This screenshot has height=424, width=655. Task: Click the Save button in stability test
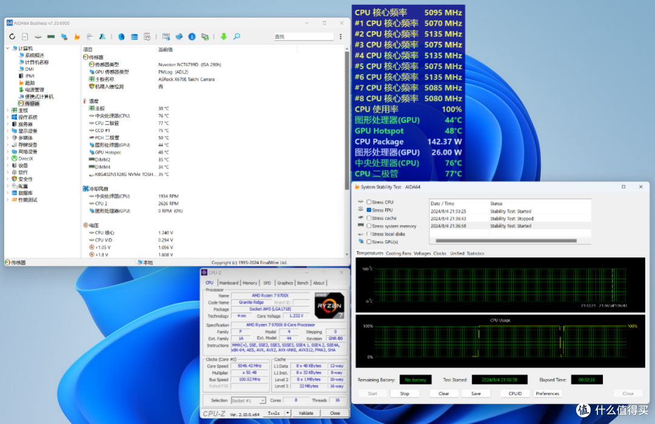coord(476,394)
